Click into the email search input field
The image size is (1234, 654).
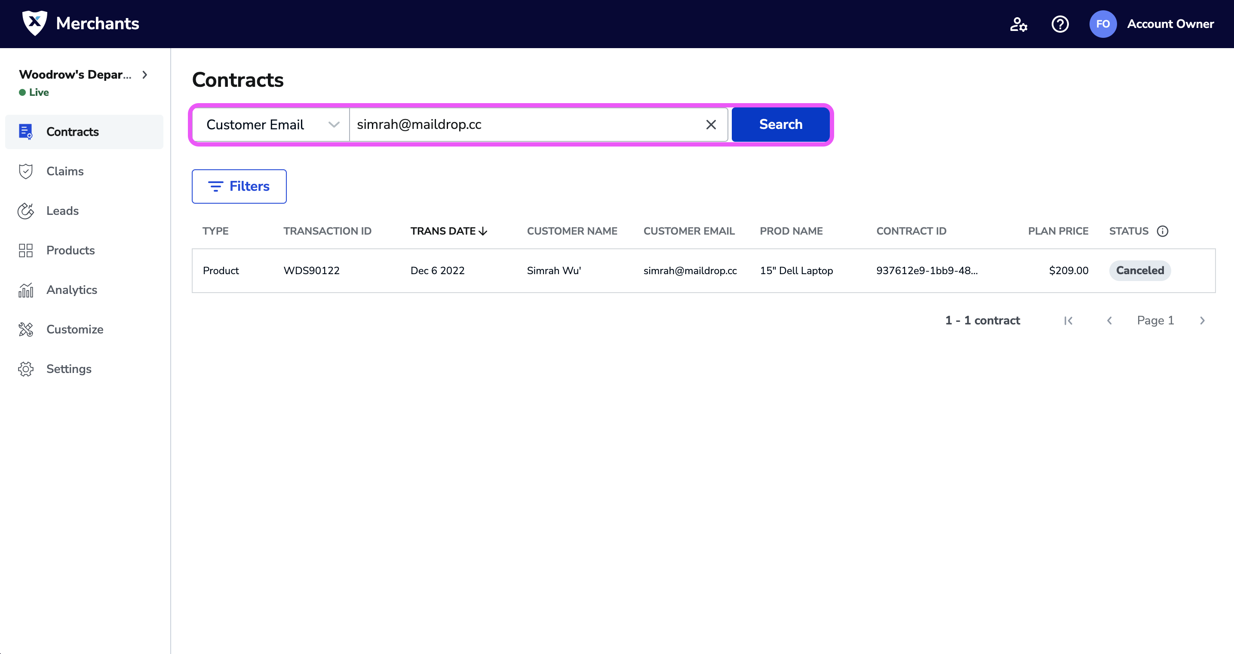(527, 125)
